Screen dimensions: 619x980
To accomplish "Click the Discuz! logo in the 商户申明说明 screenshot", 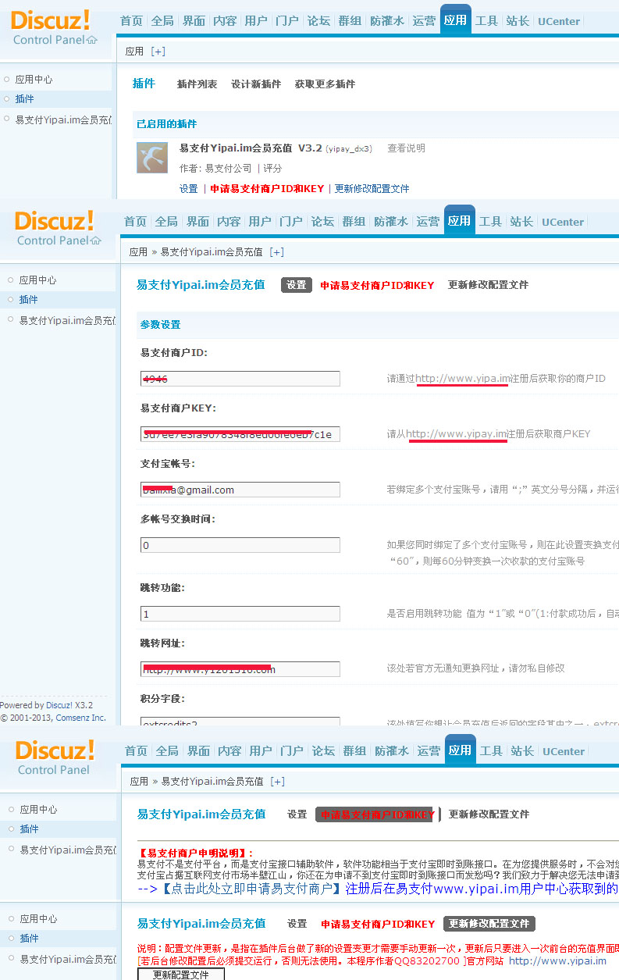I will click(x=54, y=750).
